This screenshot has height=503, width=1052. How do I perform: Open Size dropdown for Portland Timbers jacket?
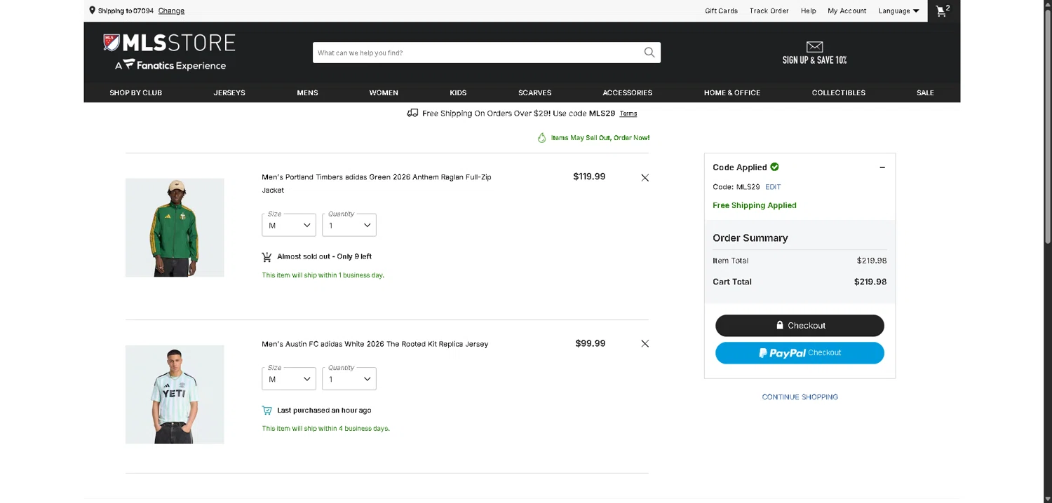(x=289, y=225)
